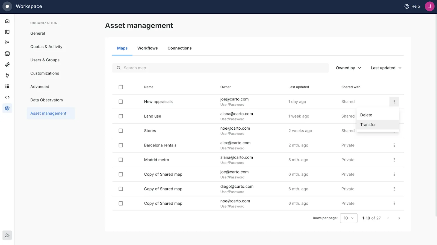Viewport: 437px width, 245px height.
Task: Tick the checkbox for Madrid metro
Action: [x=121, y=160]
